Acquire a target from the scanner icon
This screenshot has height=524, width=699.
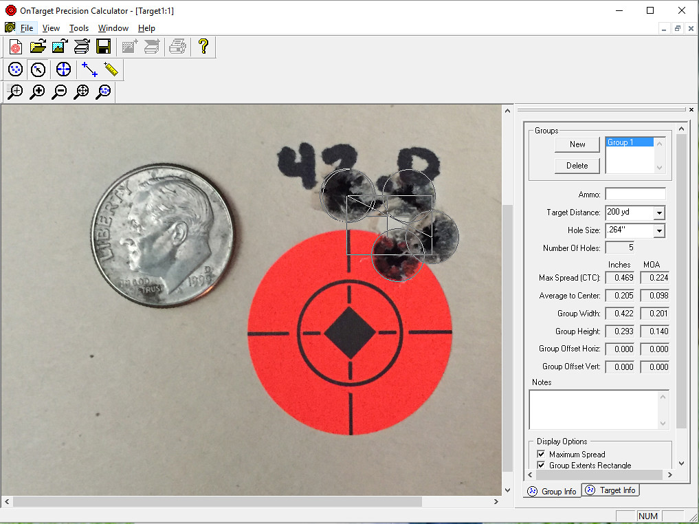click(82, 47)
